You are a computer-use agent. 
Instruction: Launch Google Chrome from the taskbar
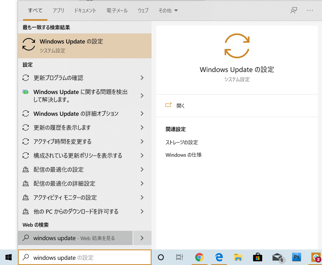click(x=199, y=257)
